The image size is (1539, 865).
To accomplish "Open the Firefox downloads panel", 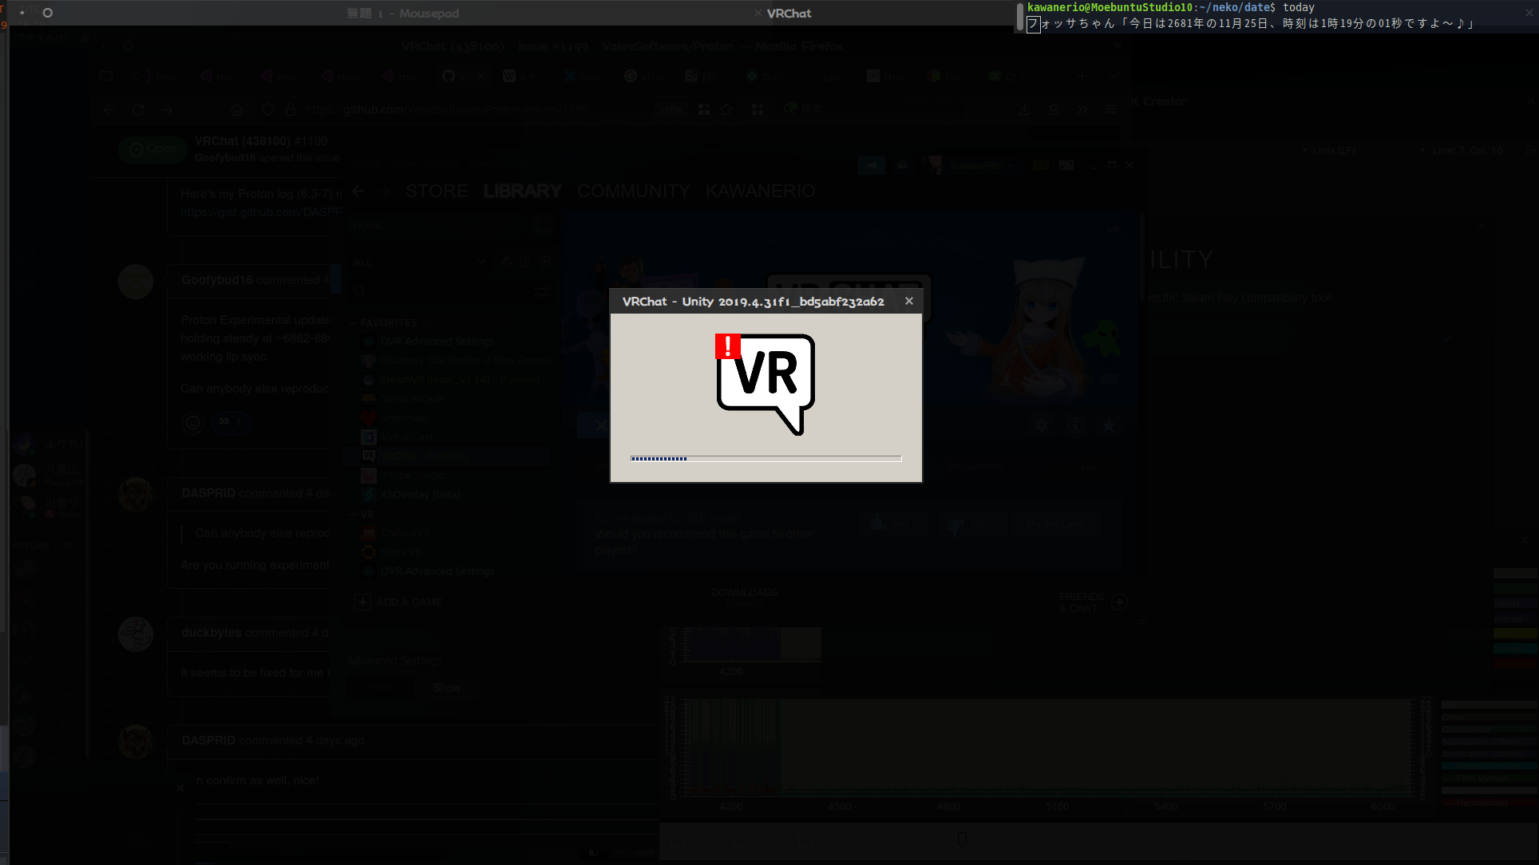I will (1024, 109).
